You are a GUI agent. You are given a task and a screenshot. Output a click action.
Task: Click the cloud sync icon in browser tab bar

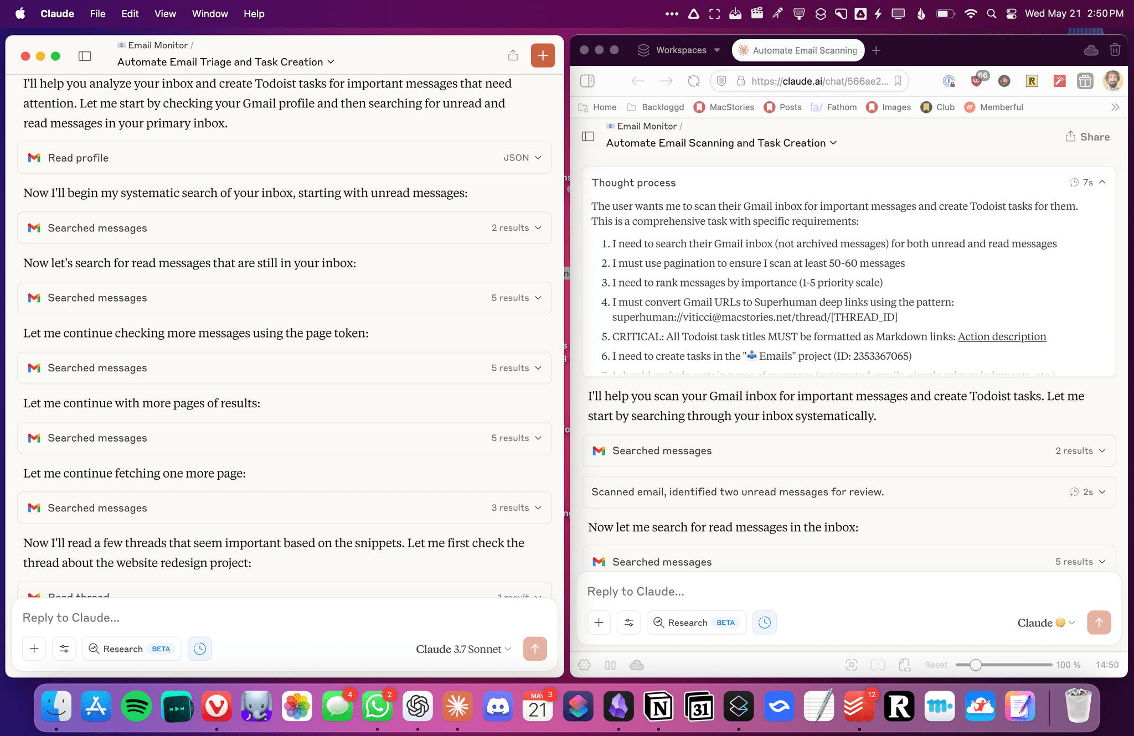click(1091, 50)
